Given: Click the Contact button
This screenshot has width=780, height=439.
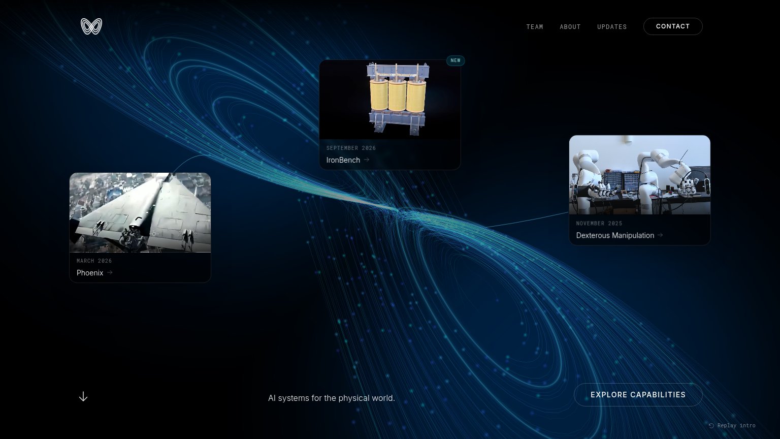Looking at the screenshot, I should (x=673, y=26).
